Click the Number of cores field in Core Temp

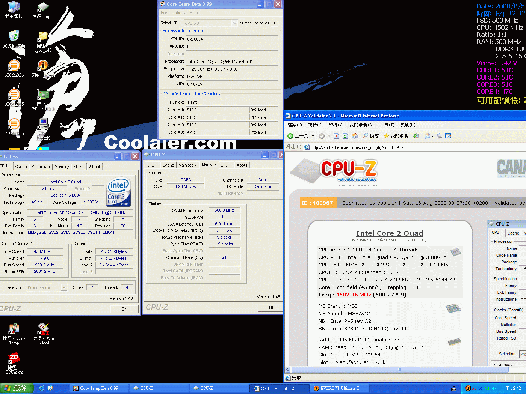click(x=274, y=23)
